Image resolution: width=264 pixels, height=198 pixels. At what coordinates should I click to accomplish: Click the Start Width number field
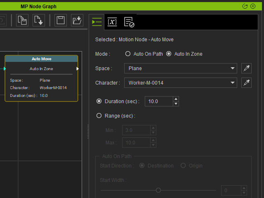pos(231,191)
